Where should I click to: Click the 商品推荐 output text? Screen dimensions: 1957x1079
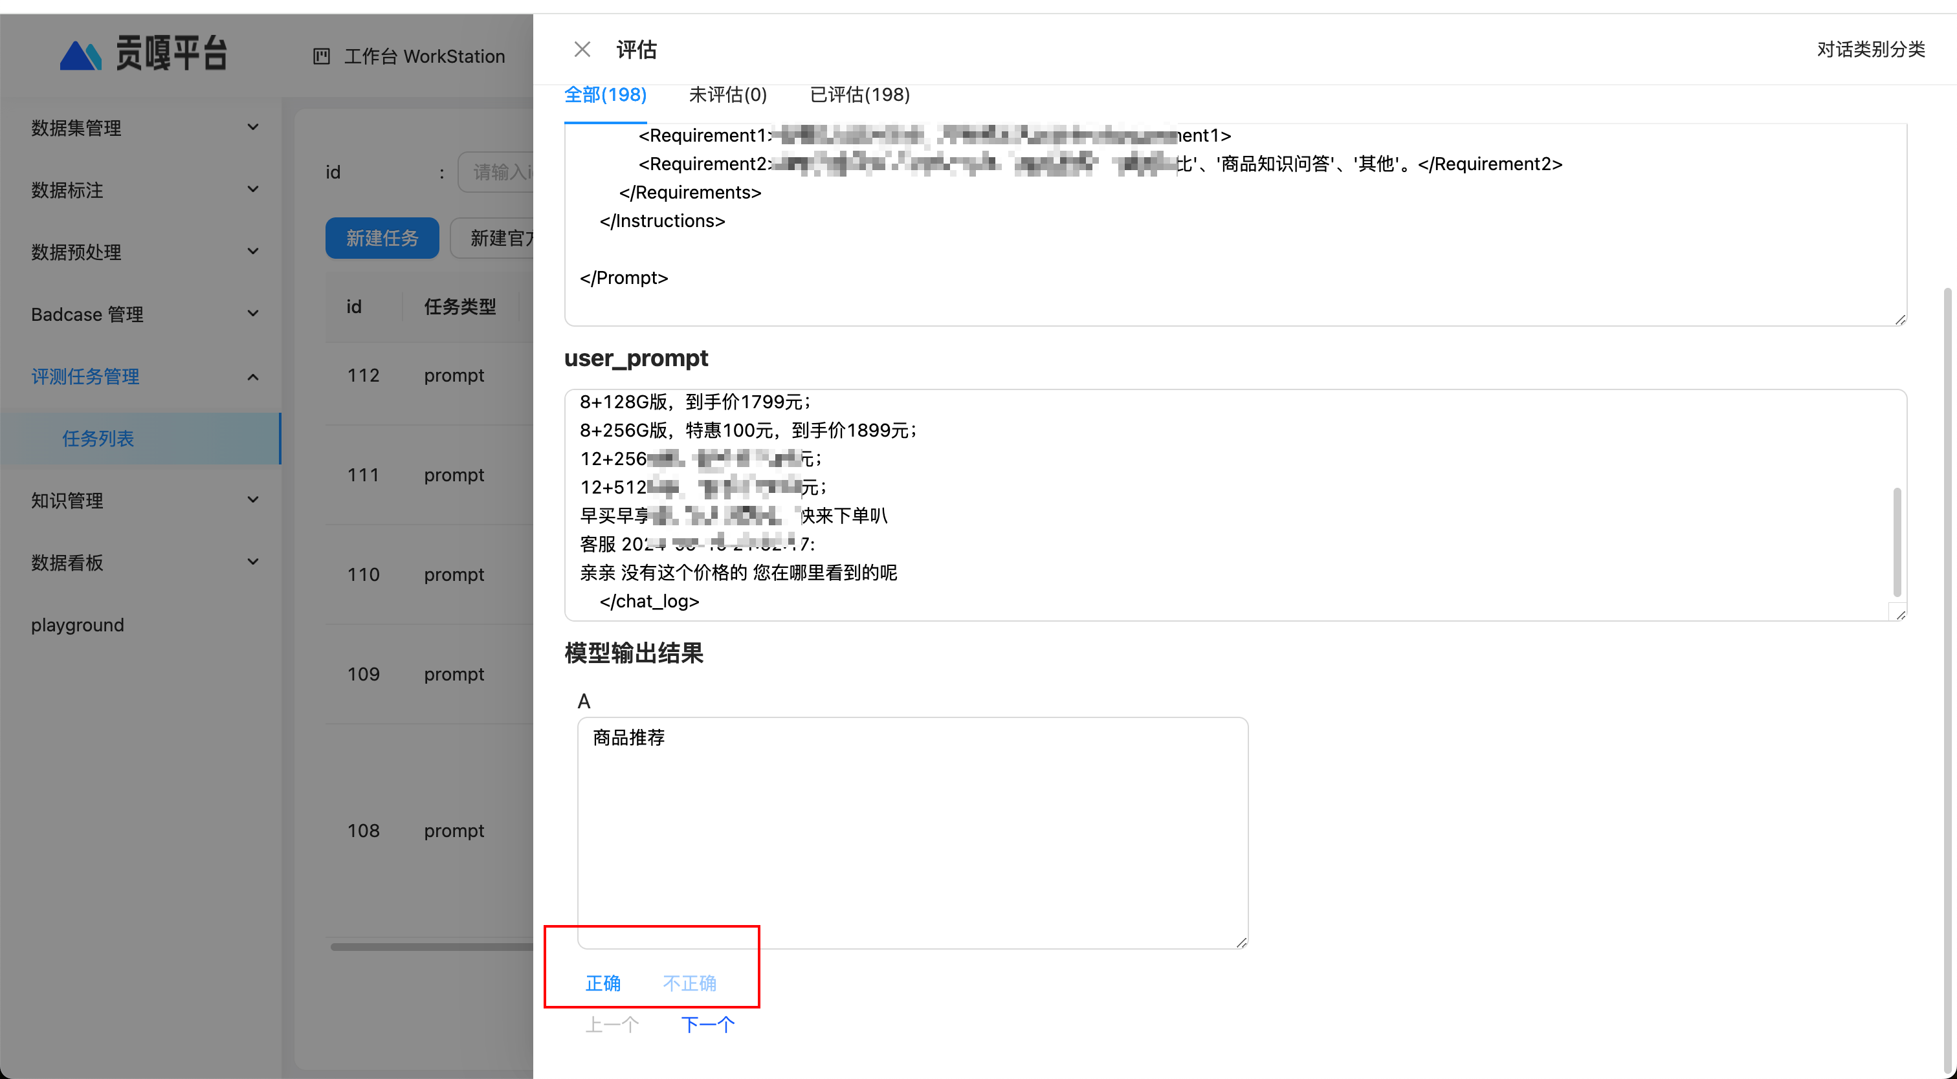(628, 737)
